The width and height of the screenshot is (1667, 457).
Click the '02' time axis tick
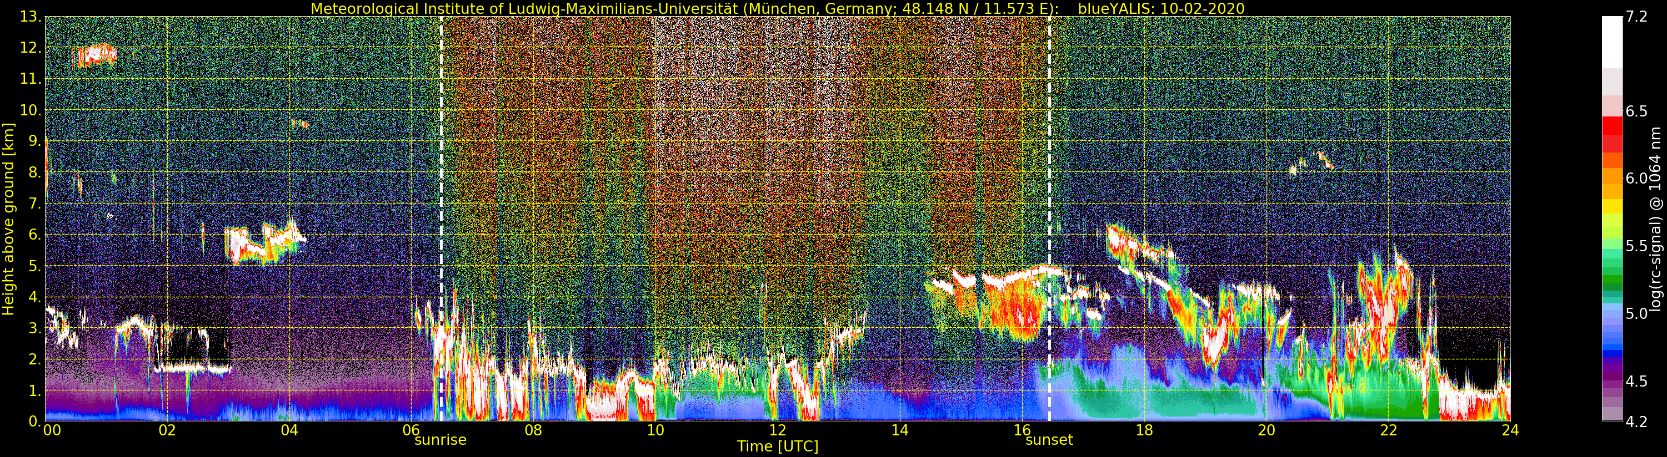click(167, 430)
